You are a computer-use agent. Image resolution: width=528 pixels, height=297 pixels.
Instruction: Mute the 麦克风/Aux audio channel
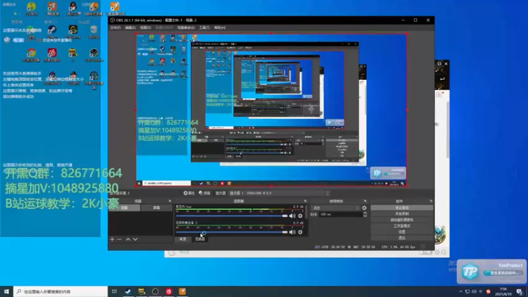point(292,216)
